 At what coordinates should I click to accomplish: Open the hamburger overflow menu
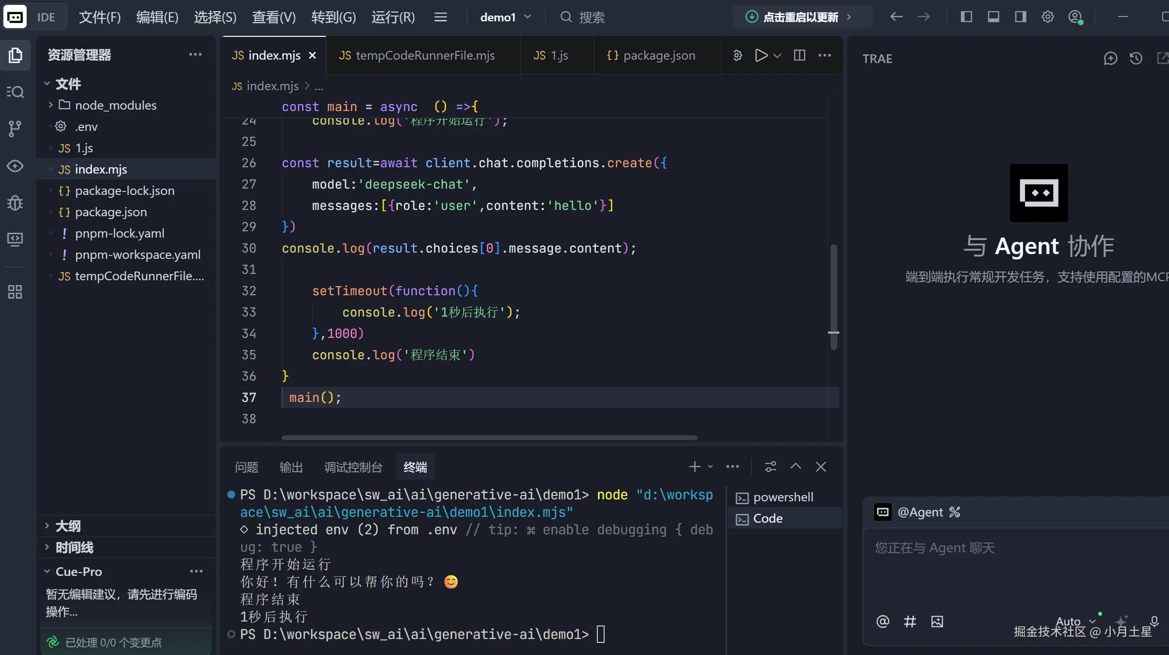tap(440, 17)
